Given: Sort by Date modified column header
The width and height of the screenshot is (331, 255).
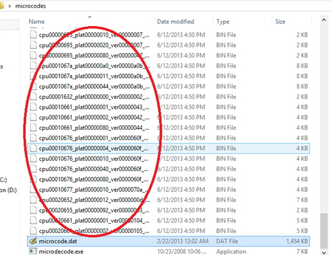Looking at the screenshot, I should 175,22.
